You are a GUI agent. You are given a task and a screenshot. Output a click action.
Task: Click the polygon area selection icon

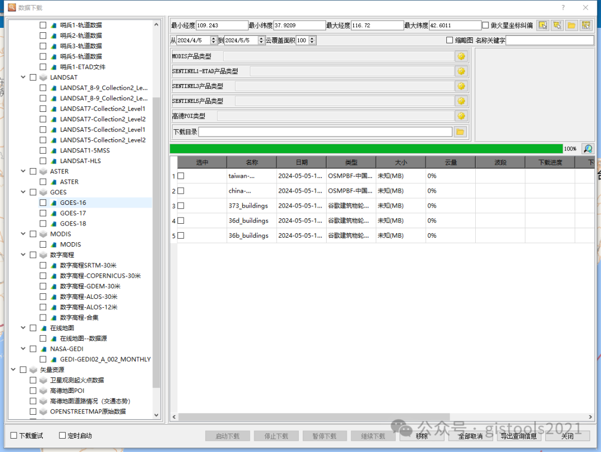pyautogui.click(x=557, y=25)
